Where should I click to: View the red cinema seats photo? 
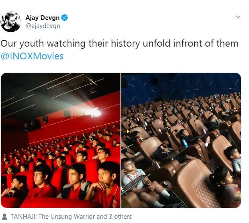[x=61, y=140]
